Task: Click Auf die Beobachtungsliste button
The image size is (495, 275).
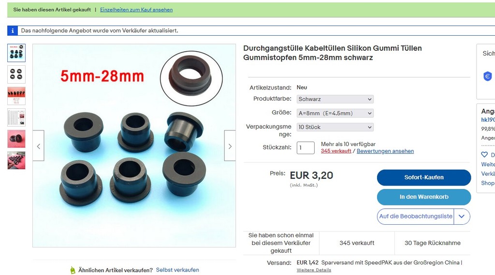Action: (x=415, y=216)
